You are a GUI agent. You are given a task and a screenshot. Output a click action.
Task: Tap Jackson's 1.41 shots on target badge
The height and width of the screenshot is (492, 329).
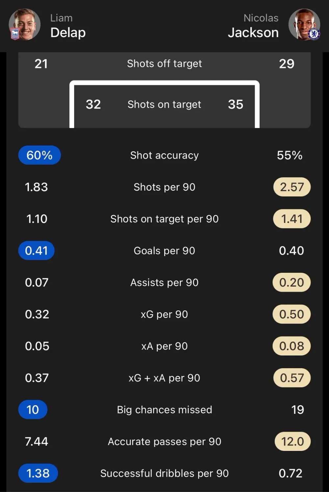(292, 219)
